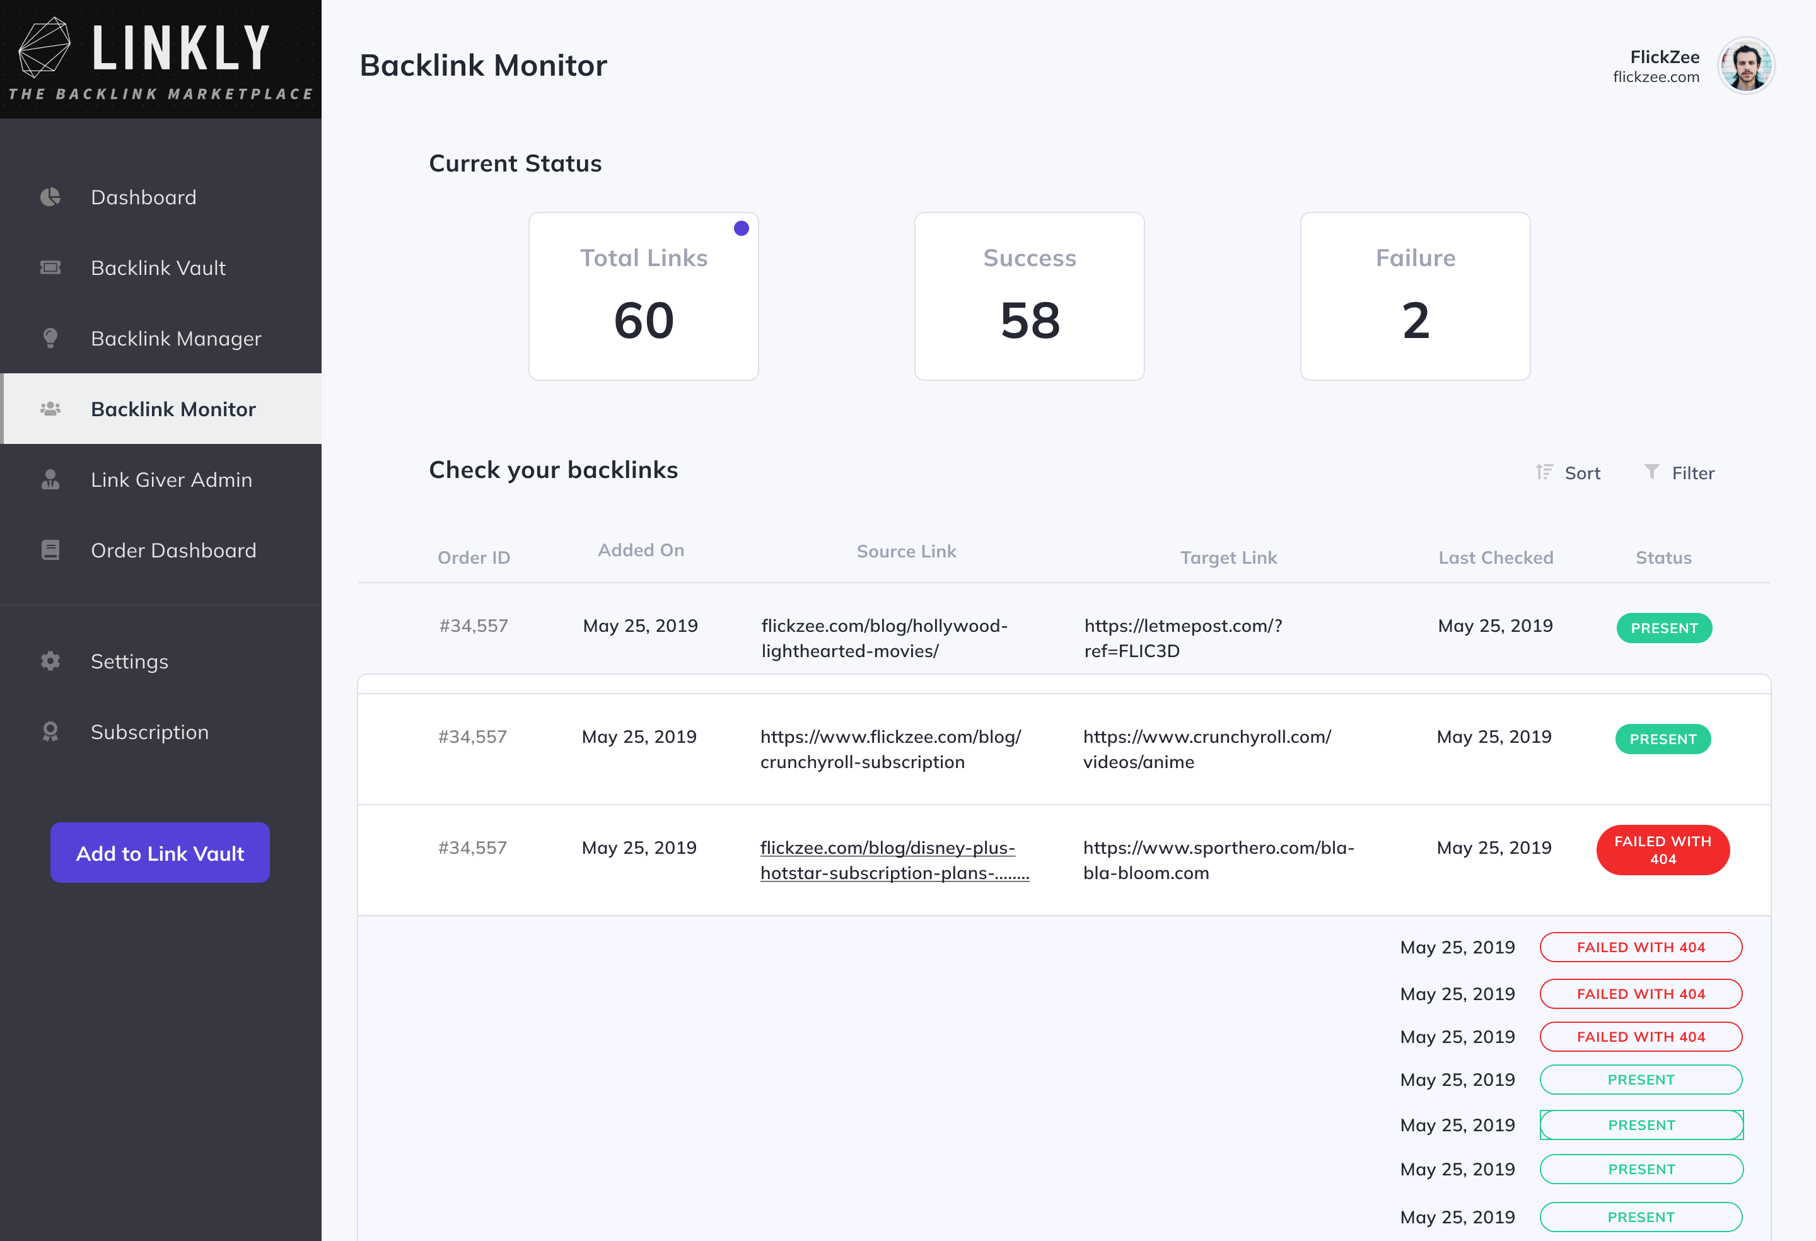
Task: Sort by the Added On column header
Action: point(640,549)
